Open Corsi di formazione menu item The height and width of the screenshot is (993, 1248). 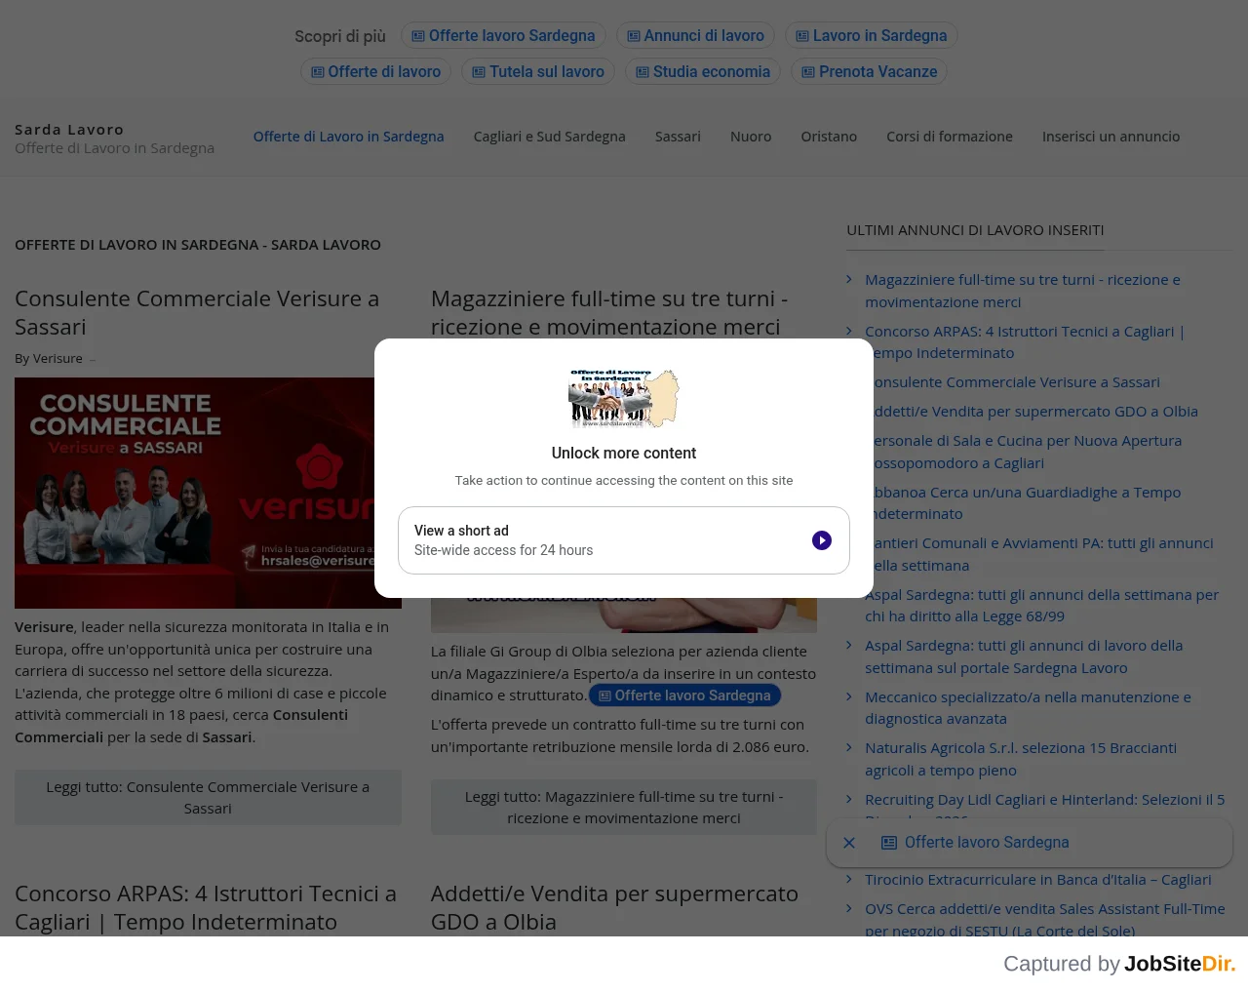point(950,137)
